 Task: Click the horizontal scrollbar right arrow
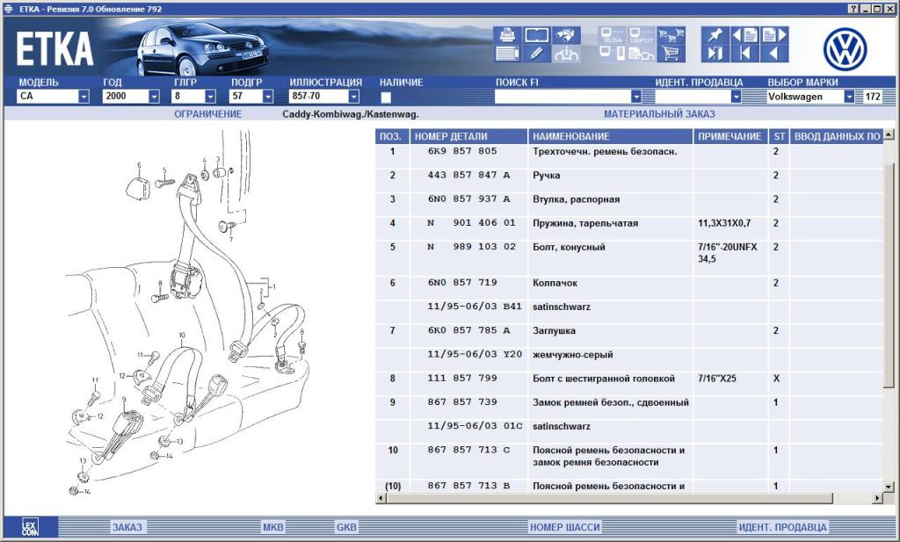pyautogui.click(x=878, y=498)
